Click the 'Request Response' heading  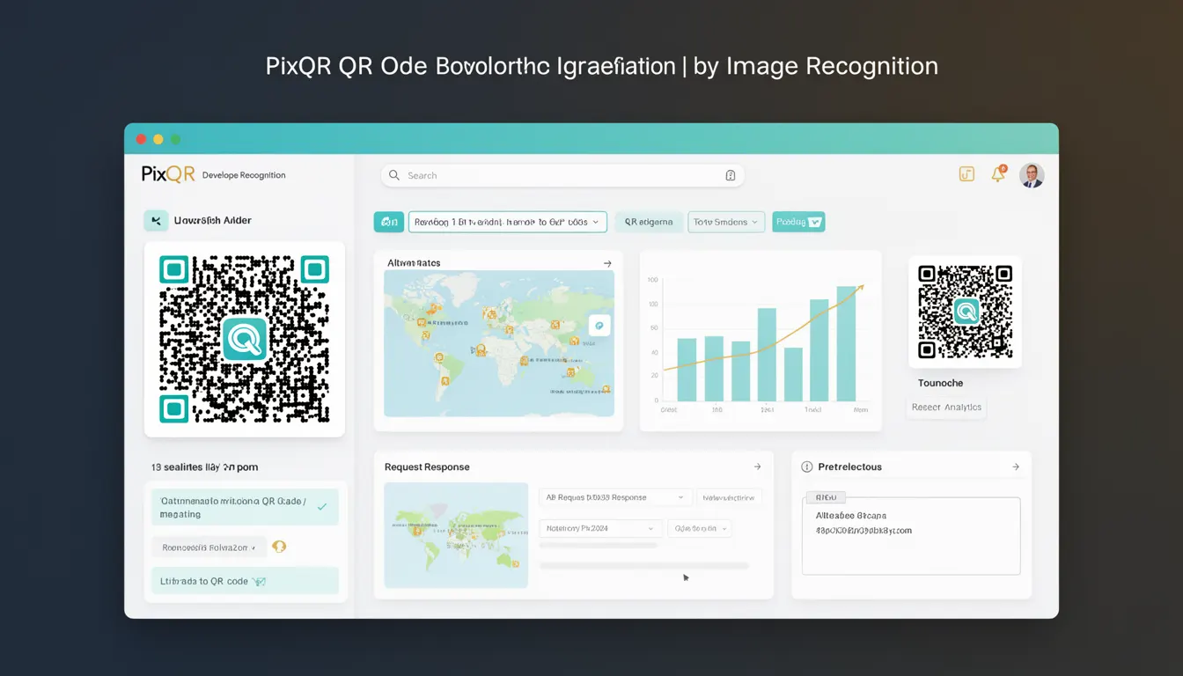click(427, 467)
